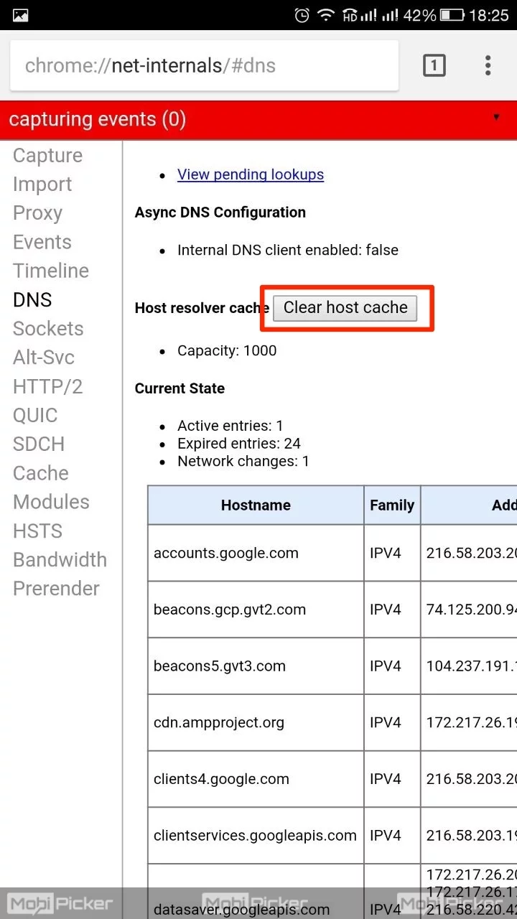Expand the capturing events red bar arrow
Viewport: 517px width, 919px height.
[x=496, y=118]
